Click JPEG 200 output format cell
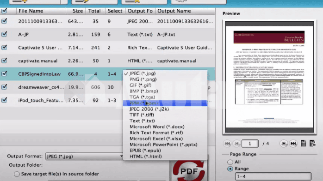323x181 pixels. (140, 21)
